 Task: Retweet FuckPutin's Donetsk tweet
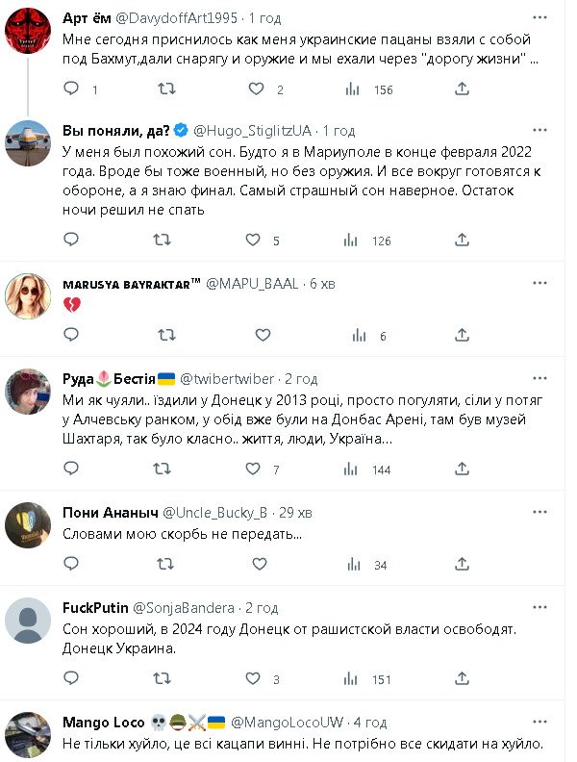165,679
